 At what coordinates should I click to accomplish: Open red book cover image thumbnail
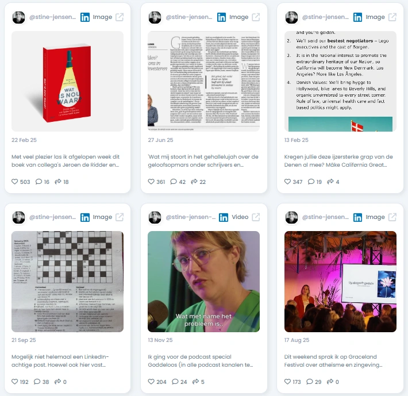click(67, 81)
